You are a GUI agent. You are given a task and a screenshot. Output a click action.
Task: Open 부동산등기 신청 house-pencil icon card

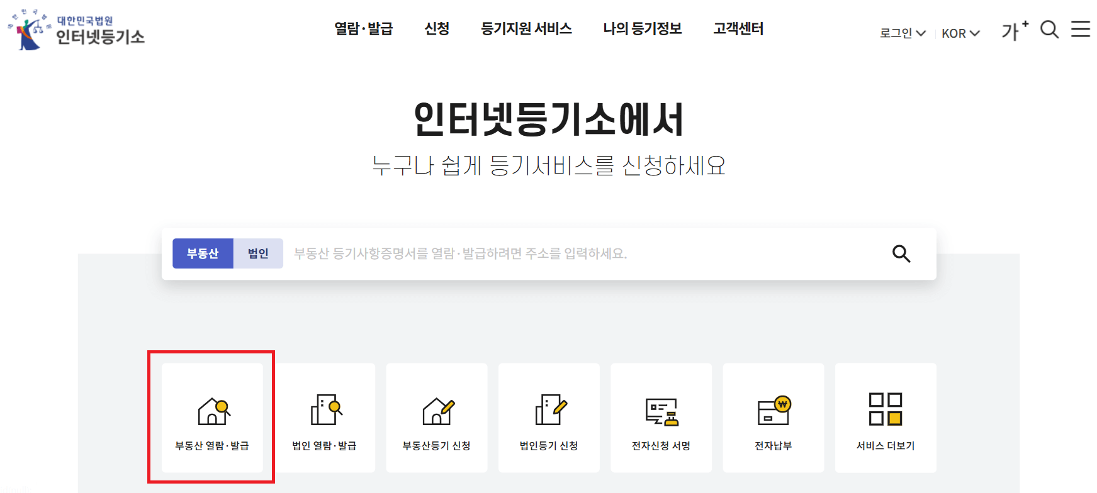point(437,418)
